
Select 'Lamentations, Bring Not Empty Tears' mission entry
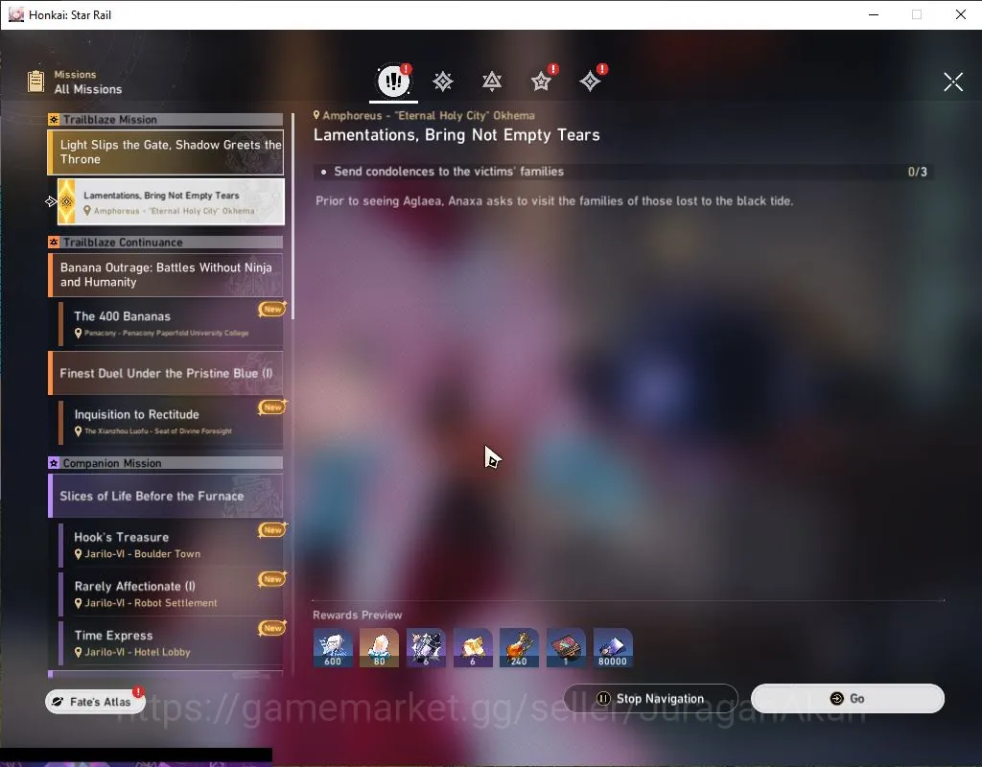coord(171,201)
